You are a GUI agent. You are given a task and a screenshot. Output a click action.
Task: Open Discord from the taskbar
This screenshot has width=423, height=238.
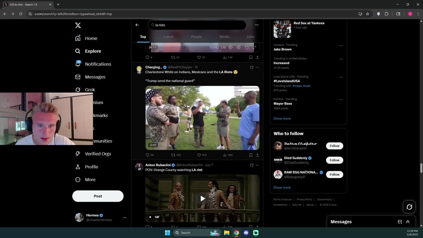pos(246,233)
